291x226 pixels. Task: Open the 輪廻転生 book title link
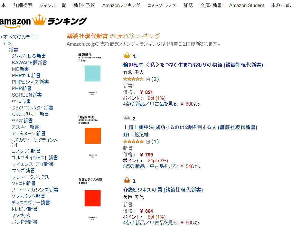click(193, 65)
